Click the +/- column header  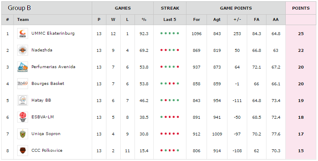pos(237,20)
